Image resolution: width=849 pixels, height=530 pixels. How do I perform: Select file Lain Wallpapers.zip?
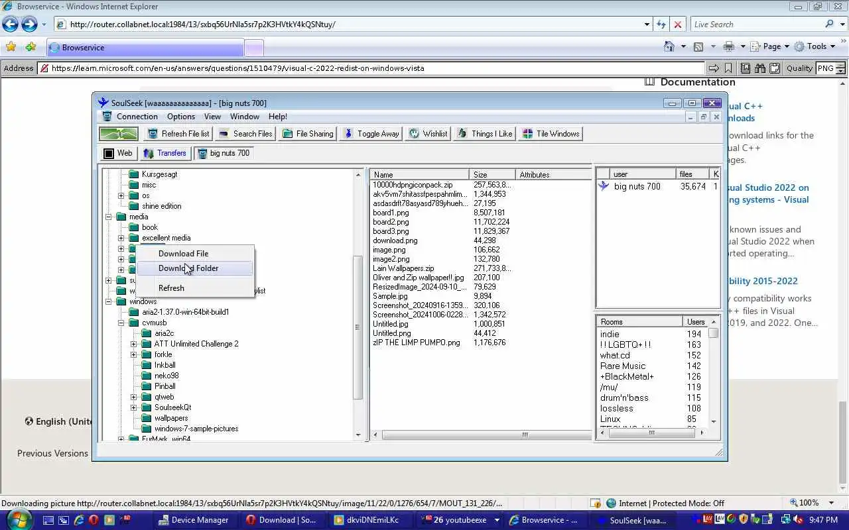(x=403, y=268)
